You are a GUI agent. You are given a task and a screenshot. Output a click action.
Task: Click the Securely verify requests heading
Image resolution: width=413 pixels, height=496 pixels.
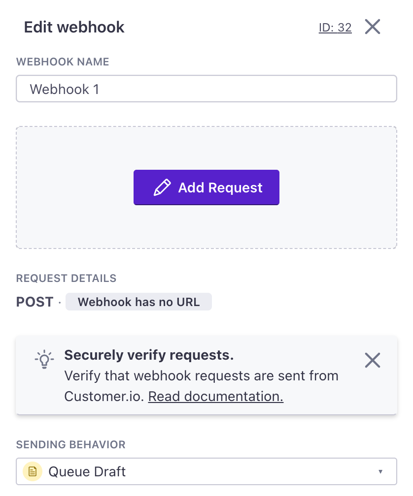[x=149, y=355]
